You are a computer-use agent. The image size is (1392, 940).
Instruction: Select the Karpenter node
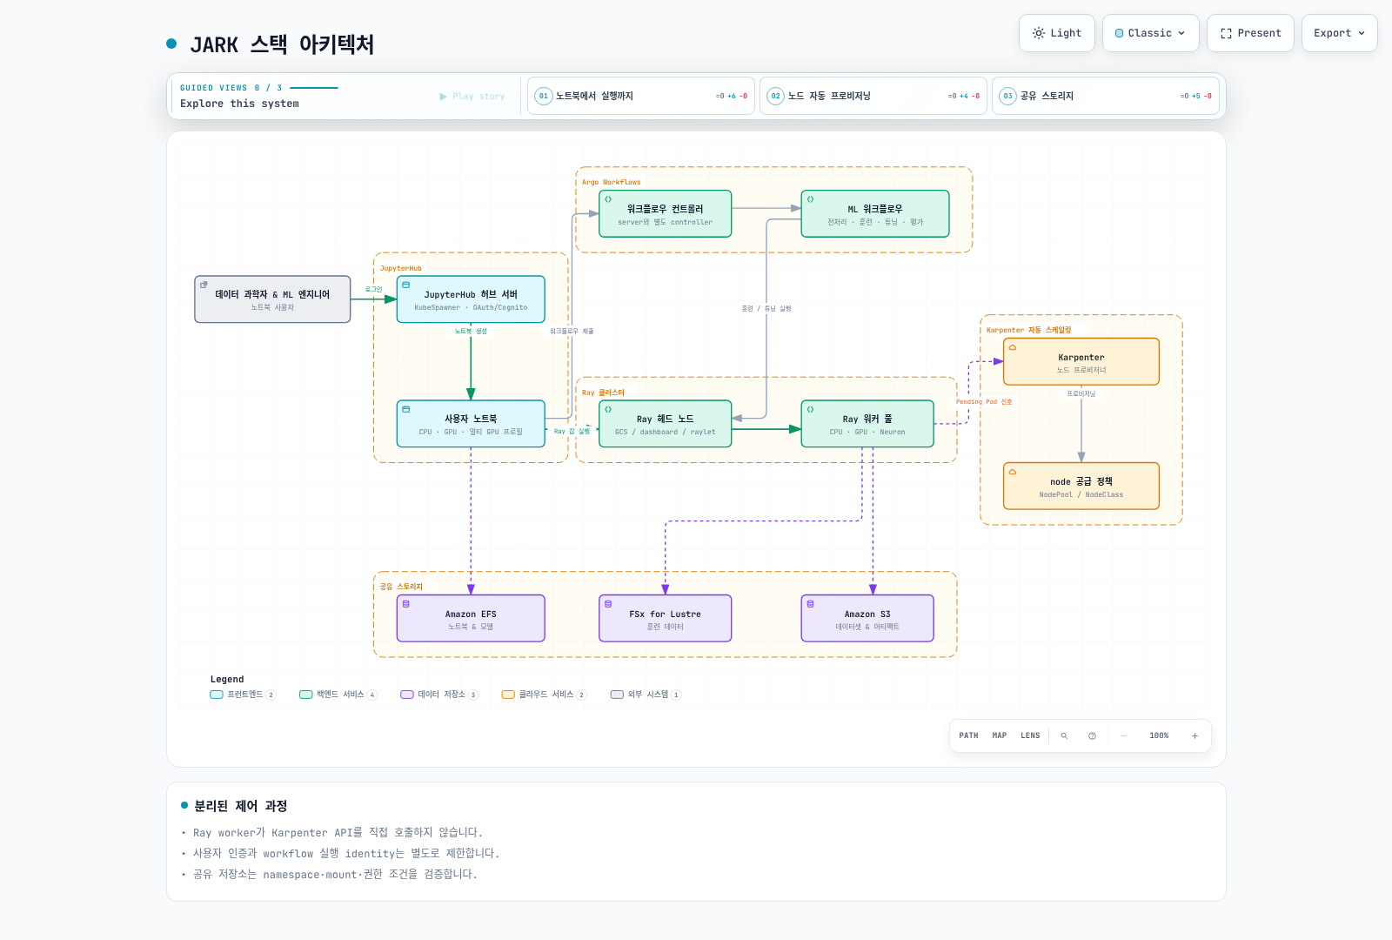pos(1081,362)
